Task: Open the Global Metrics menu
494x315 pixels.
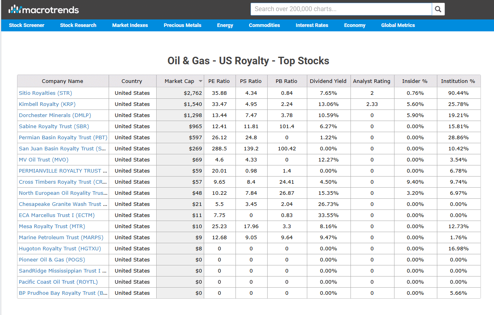Action: click(398, 25)
